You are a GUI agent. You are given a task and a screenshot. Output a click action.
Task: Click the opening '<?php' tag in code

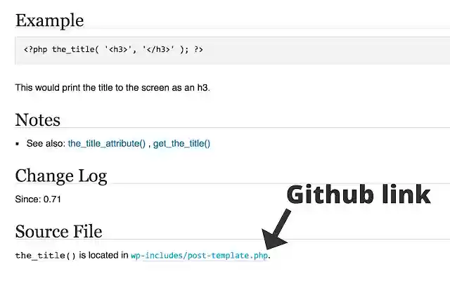35,50
